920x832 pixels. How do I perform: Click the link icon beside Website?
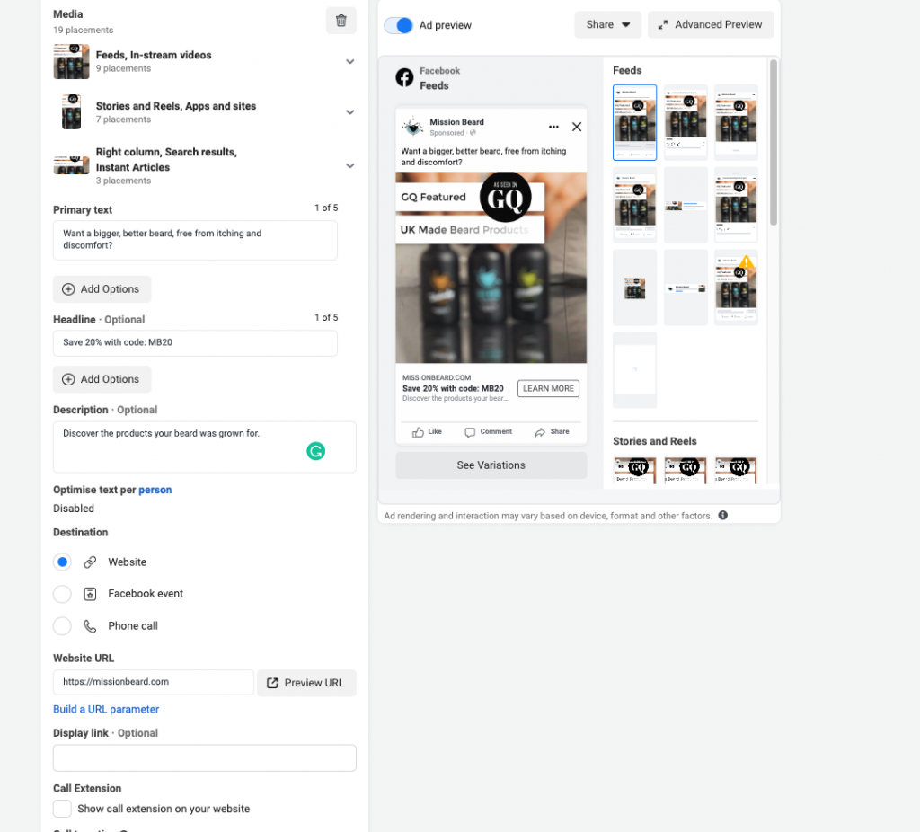coord(90,562)
